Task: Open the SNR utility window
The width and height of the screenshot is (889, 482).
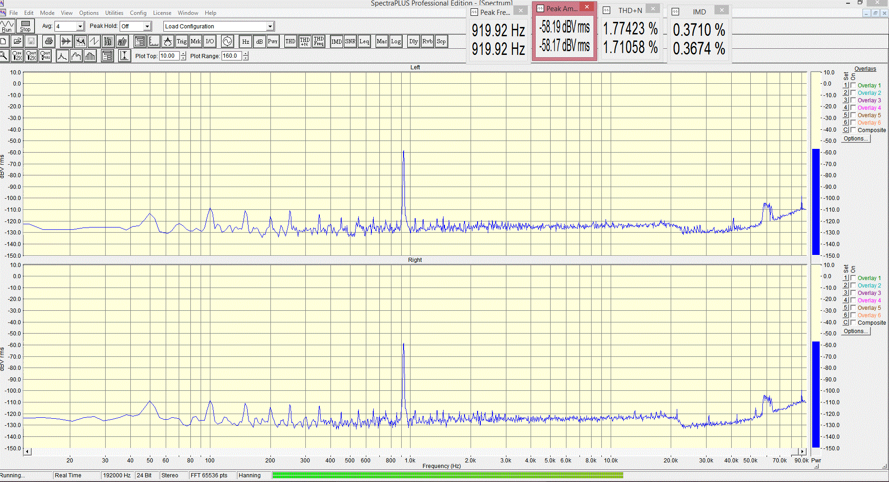Action: tap(350, 41)
